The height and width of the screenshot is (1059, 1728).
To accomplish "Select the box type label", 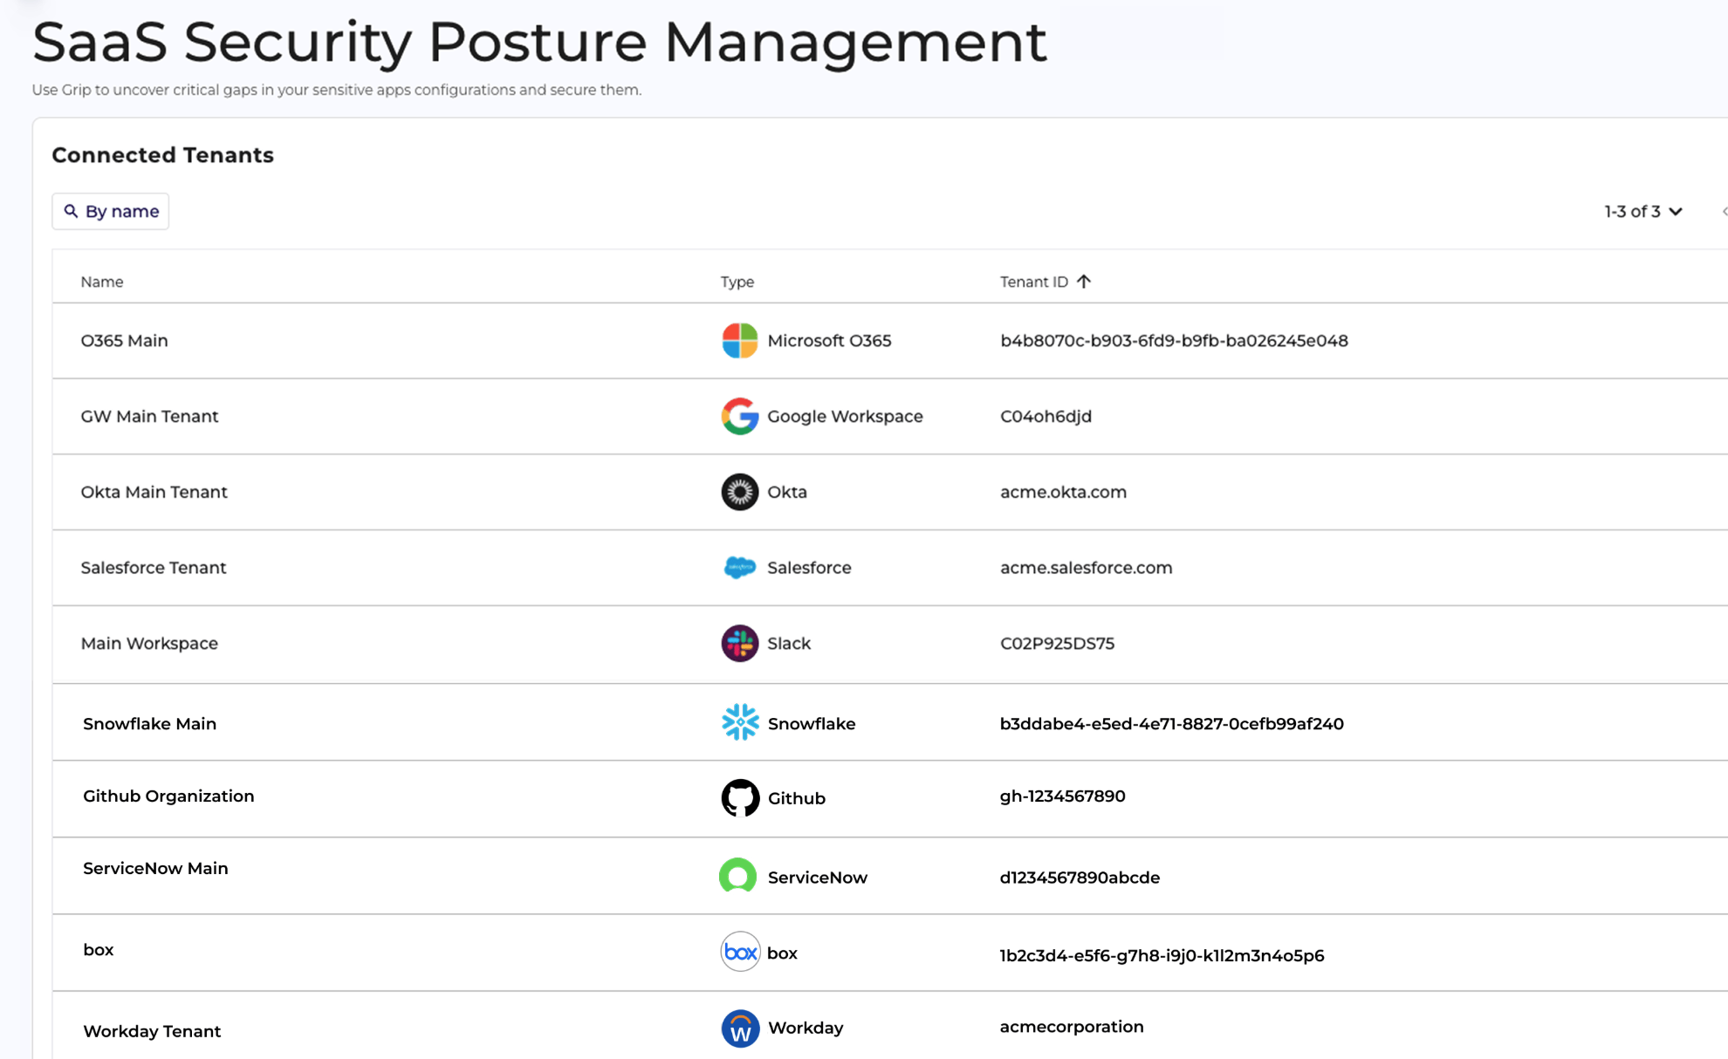I will click(x=782, y=953).
